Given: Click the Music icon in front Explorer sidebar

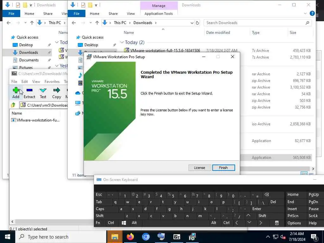Looking at the screenshot, I should pyautogui.click(x=80, y=75).
